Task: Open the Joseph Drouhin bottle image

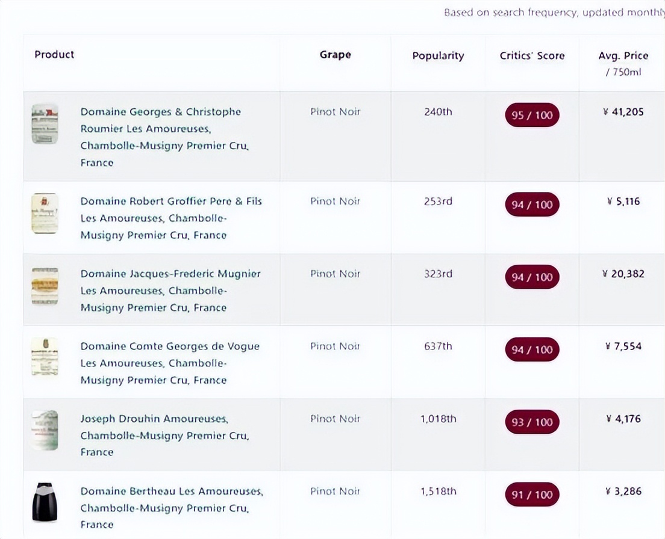Action: (45, 430)
